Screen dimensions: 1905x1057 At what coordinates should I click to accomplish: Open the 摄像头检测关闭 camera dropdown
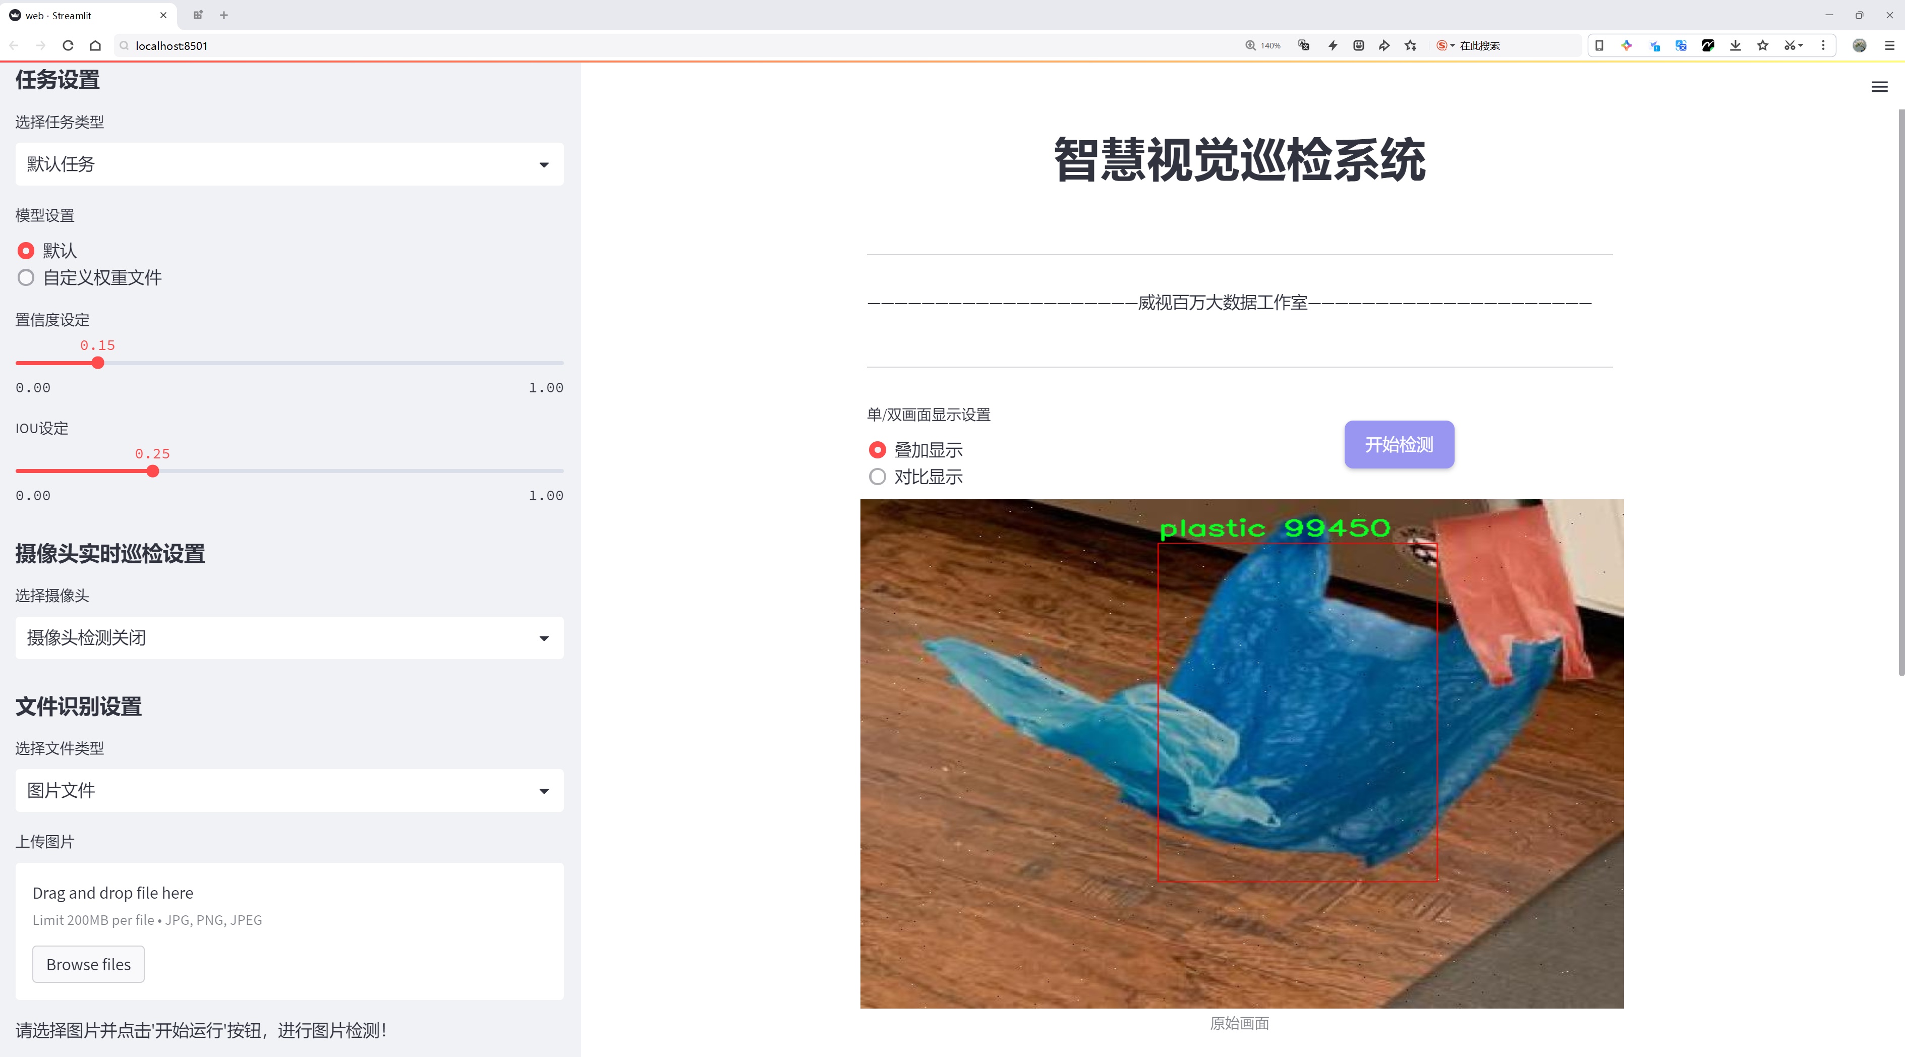(x=288, y=637)
